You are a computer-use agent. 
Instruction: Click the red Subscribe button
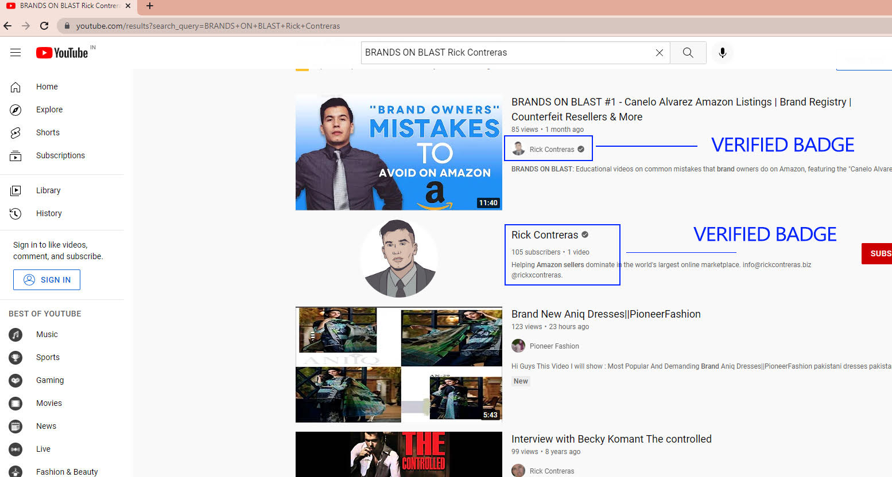(877, 253)
